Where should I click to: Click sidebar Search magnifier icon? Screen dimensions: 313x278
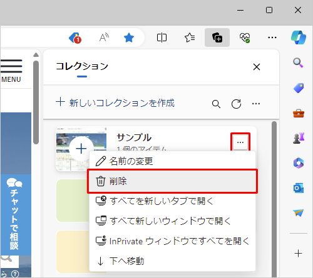click(x=298, y=62)
